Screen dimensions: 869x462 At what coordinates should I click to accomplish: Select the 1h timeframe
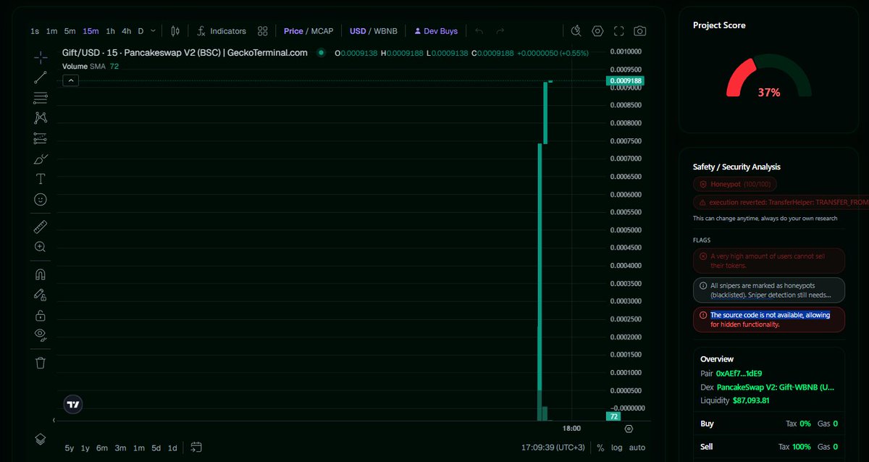click(x=110, y=31)
